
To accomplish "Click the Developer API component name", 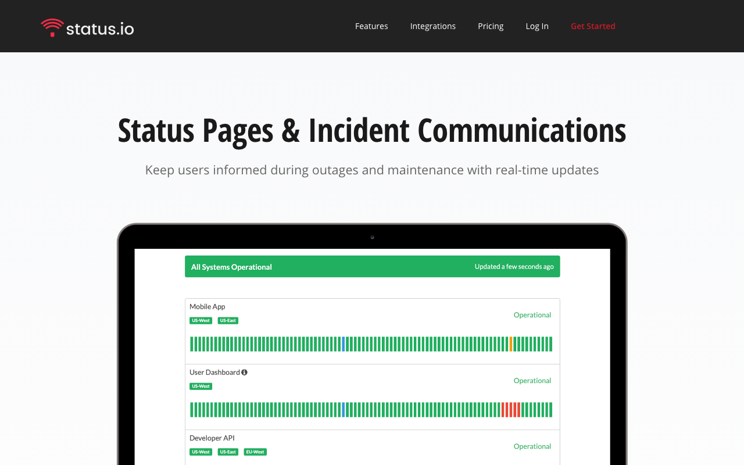I will [212, 438].
